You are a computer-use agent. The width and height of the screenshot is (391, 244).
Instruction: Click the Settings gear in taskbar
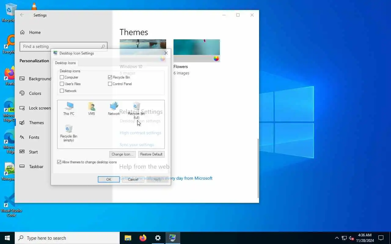(x=158, y=238)
